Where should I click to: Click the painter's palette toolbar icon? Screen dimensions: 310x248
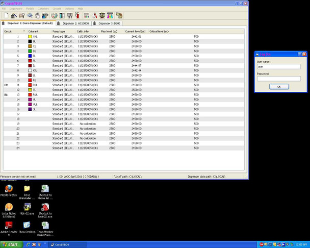(54, 15)
